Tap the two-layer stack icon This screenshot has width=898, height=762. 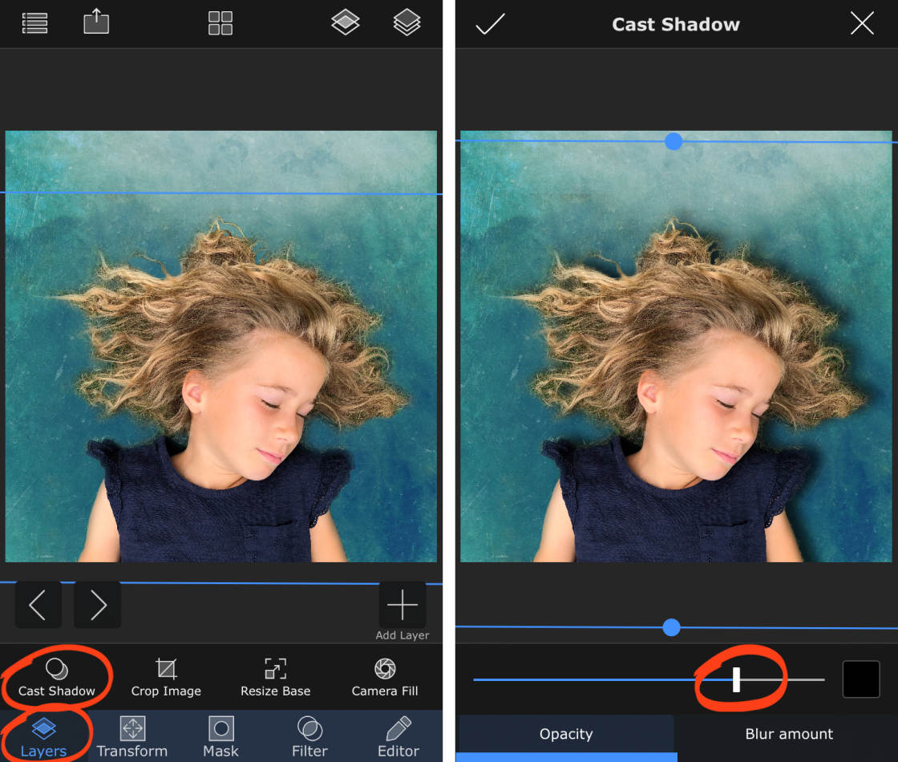(346, 22)
